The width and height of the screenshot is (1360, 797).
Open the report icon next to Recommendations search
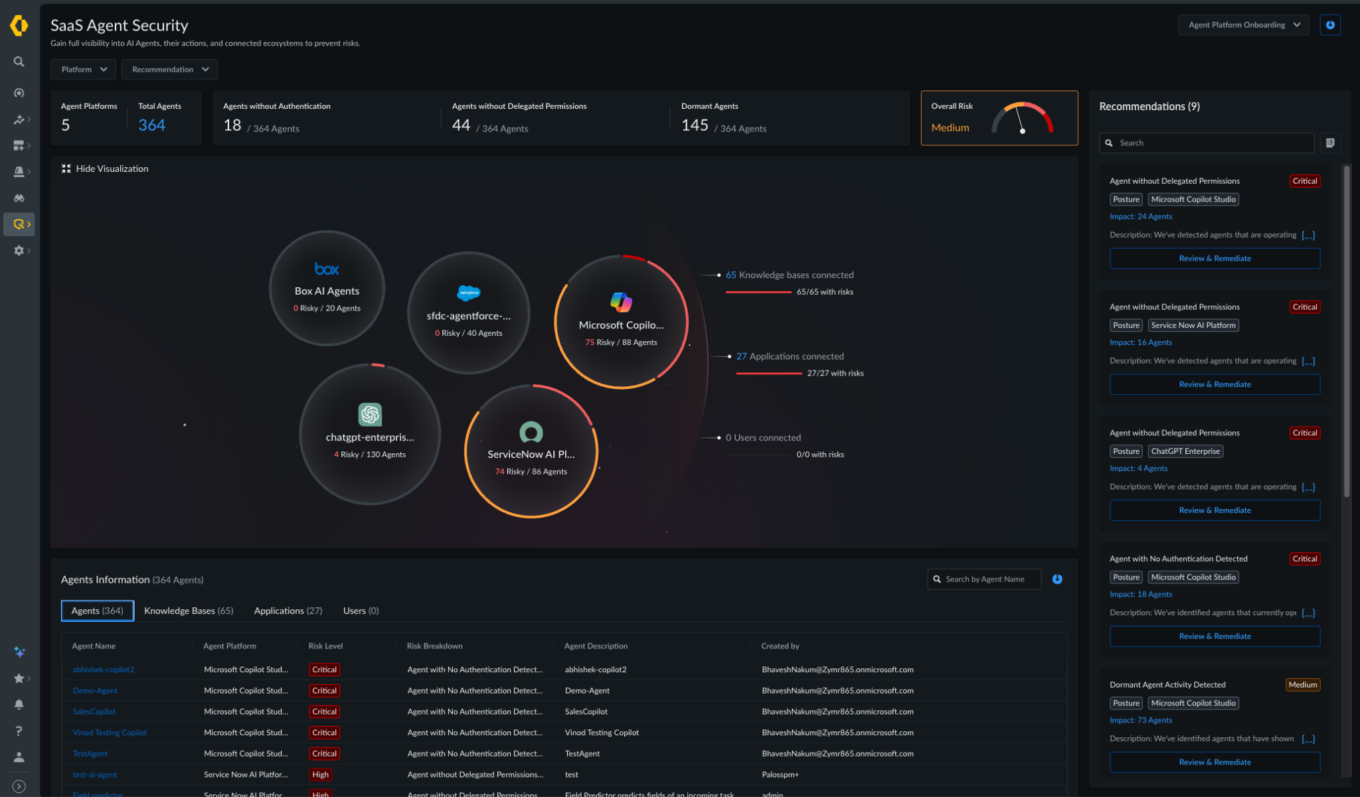[1330, 143]
